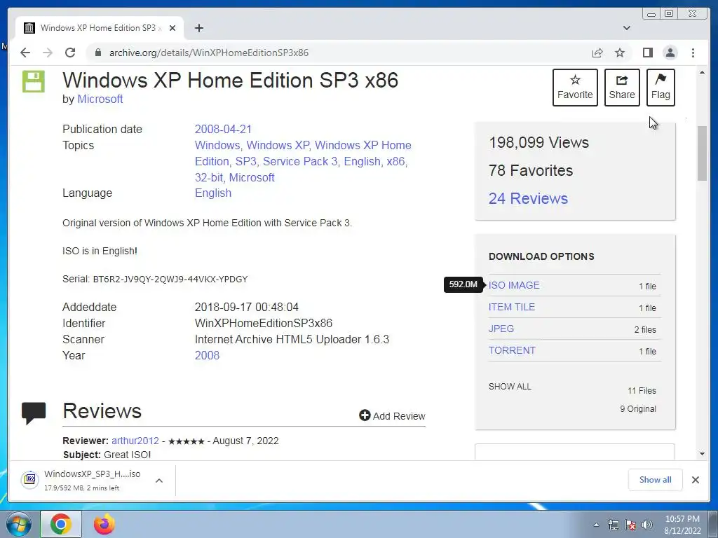Open the Windows Start menu orb
The height and width of the screenshot is (538, 718).
[x=19, y=524]
